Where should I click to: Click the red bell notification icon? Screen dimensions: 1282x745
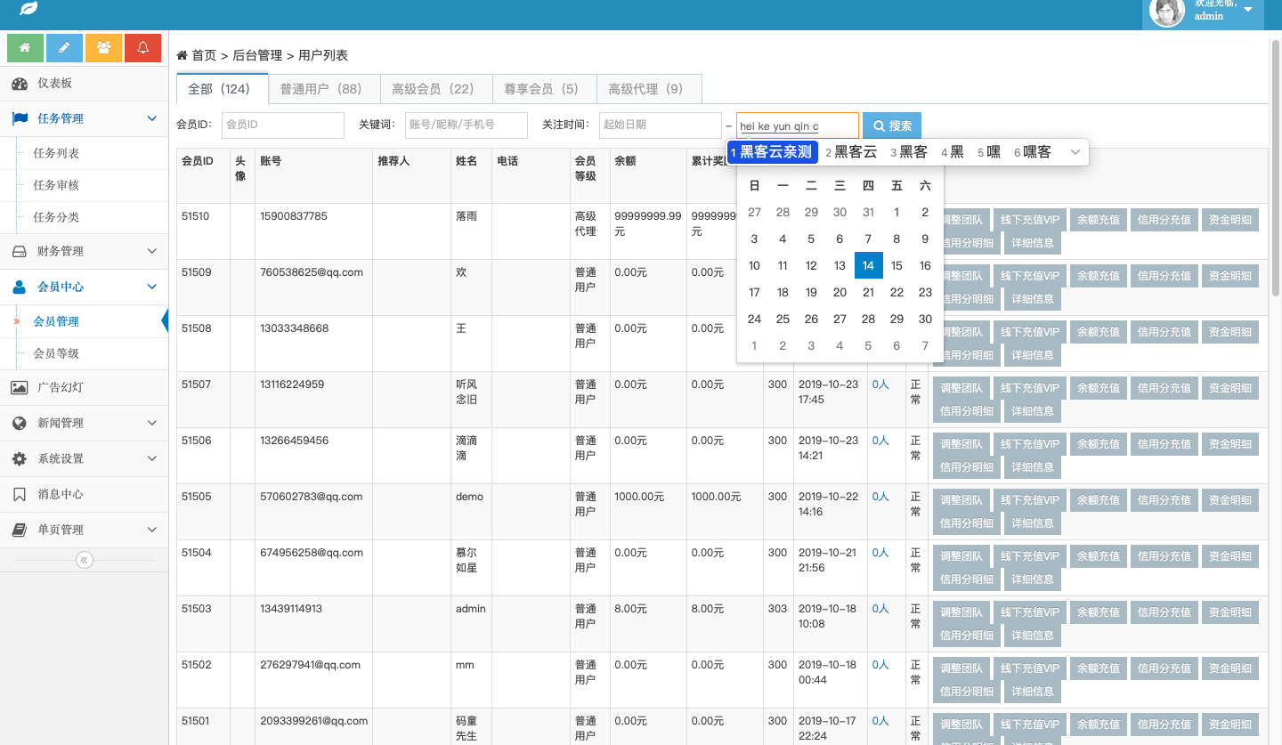click(x=142, y=48)
